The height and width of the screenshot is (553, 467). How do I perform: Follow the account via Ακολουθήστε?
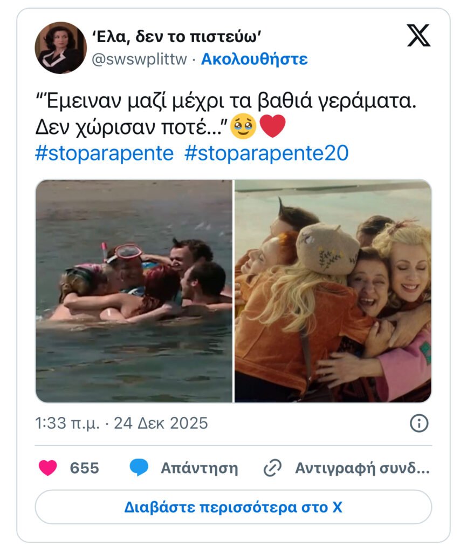[255, 59]
